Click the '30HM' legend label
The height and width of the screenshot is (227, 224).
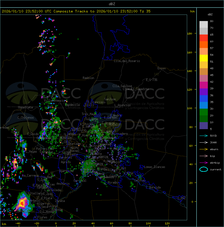tap(213, 143)
